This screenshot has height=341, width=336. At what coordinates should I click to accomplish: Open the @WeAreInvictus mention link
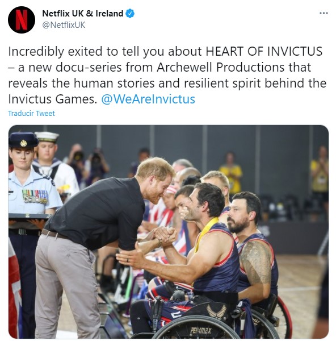(148, 99)
